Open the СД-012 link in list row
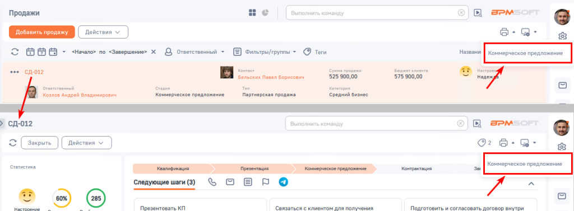Screen dimensions: 574x211 34,72
